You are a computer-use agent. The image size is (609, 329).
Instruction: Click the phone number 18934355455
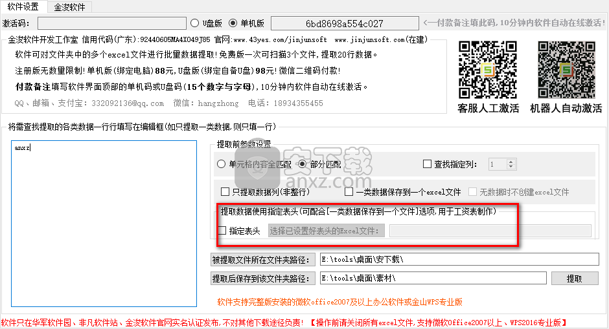point(298,103)
